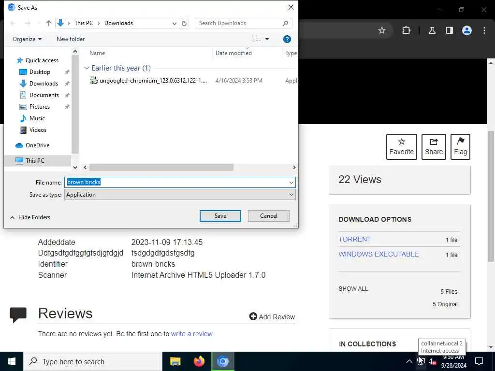Open the Save as type combo box
The width and height of the screenshot is (495, 371).
coord(180,195)
